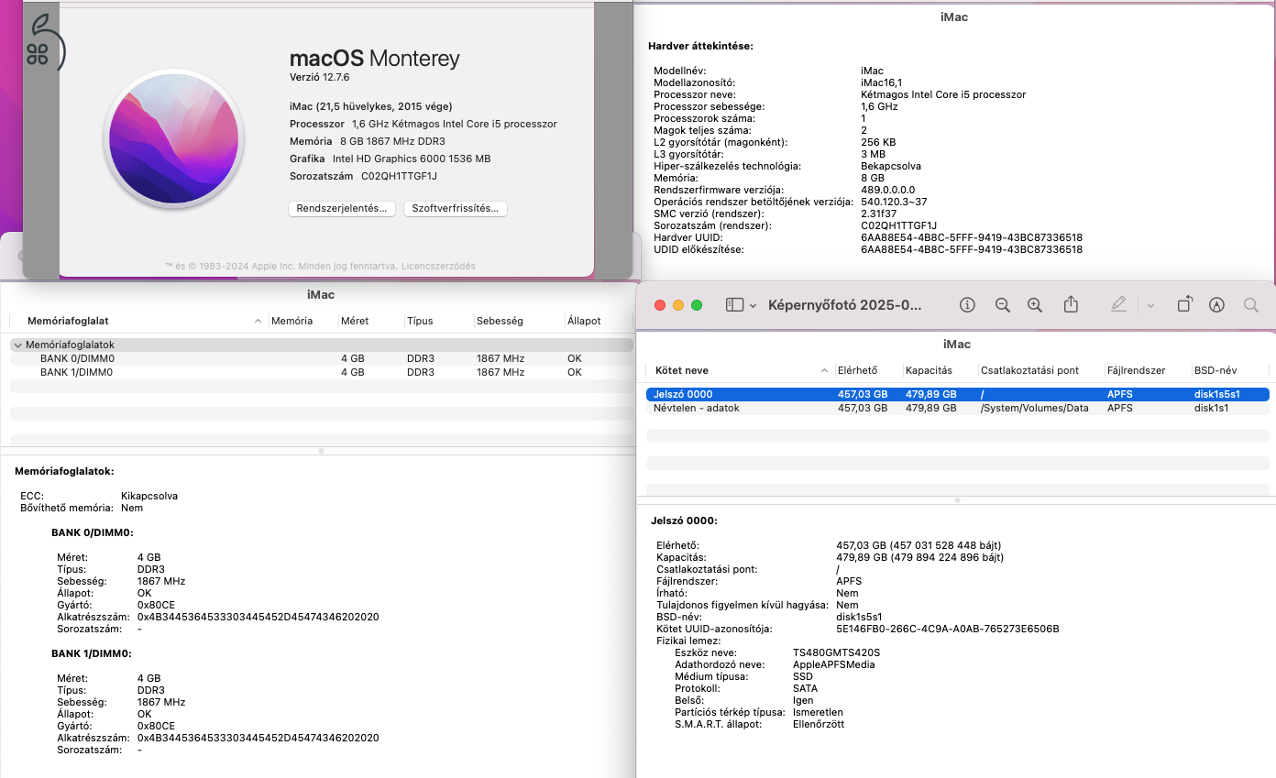1276x778 pixels.
Task: Click the Rendszerjelentés… button
Action: click(x=343, y=208)
